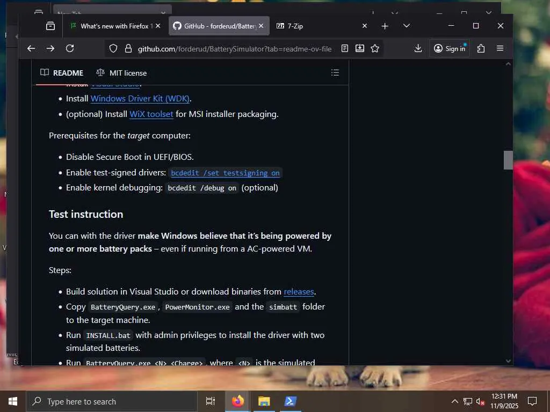Viewport: 550px width, 412px height.
Task: Bookmark this page with the star
Action: coord(375,48)
